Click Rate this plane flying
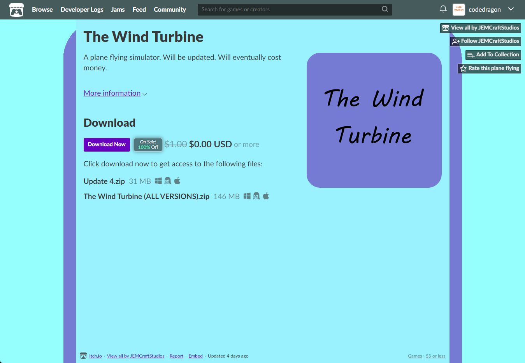Screen dimensions: 525x363 489,68
